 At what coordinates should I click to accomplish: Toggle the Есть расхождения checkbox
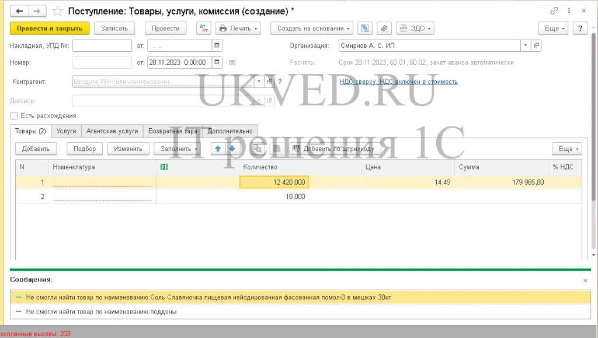pos(14,116)
